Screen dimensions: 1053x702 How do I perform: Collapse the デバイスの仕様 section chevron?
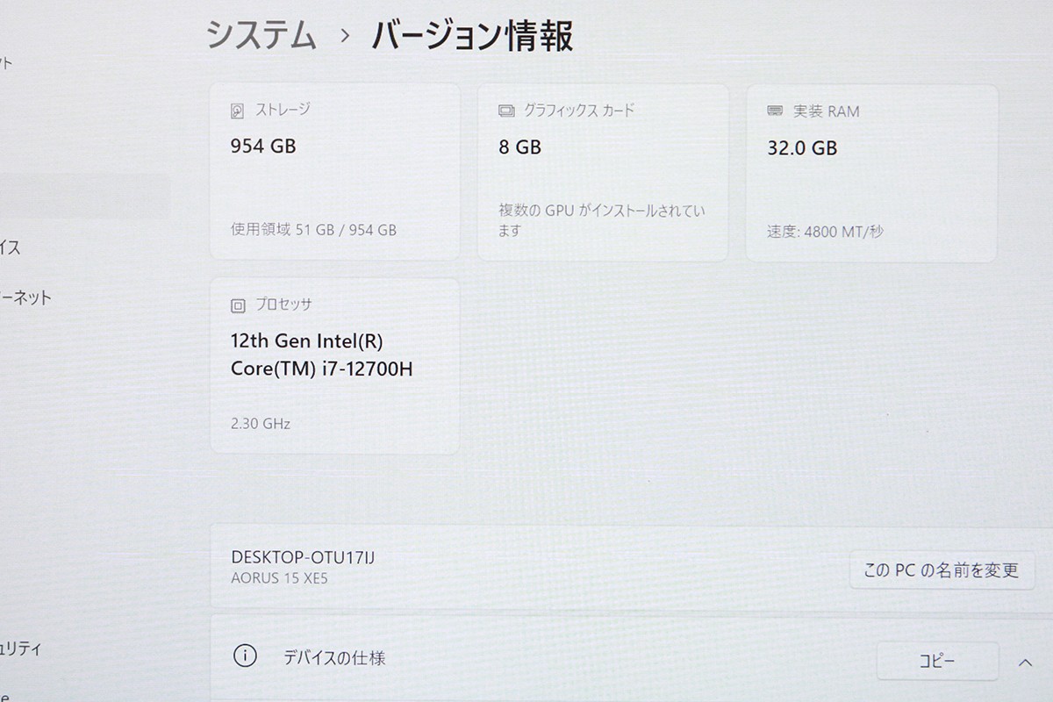1024,662
